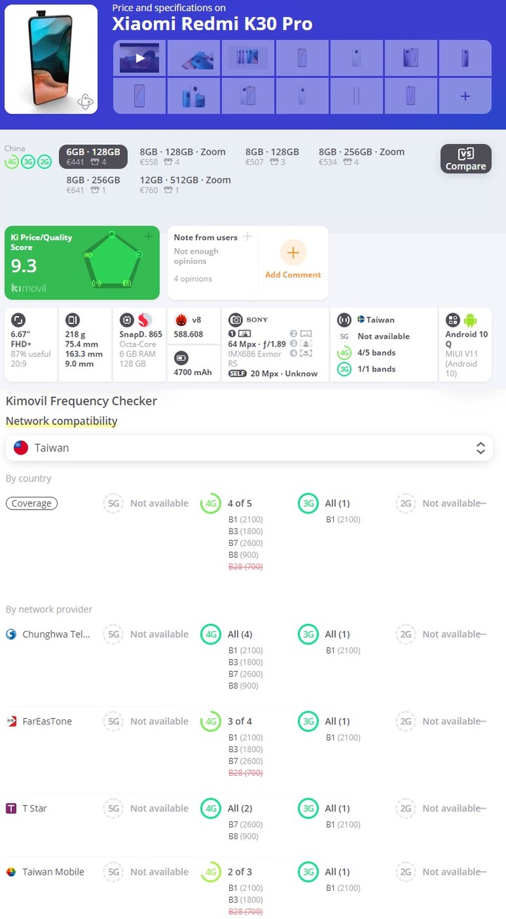Click the main Redmi K30 Pro photo
506x919 pixels.
pos(51,59)
